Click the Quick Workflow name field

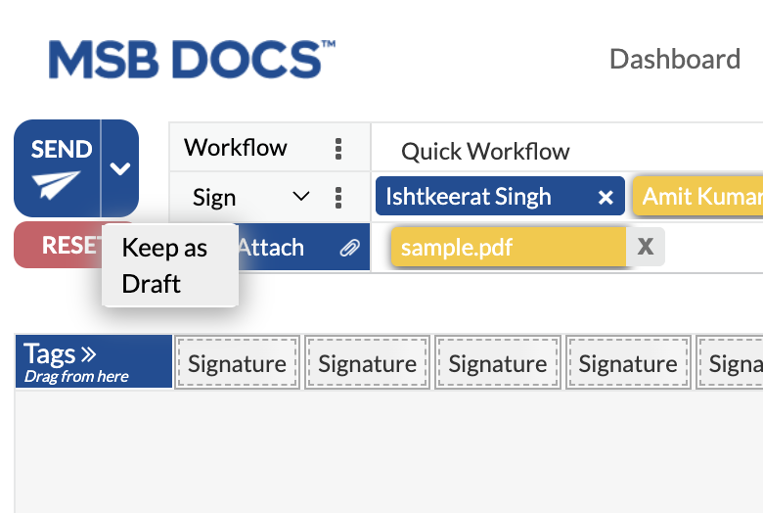pyautogui.click(x=485, y=151)
